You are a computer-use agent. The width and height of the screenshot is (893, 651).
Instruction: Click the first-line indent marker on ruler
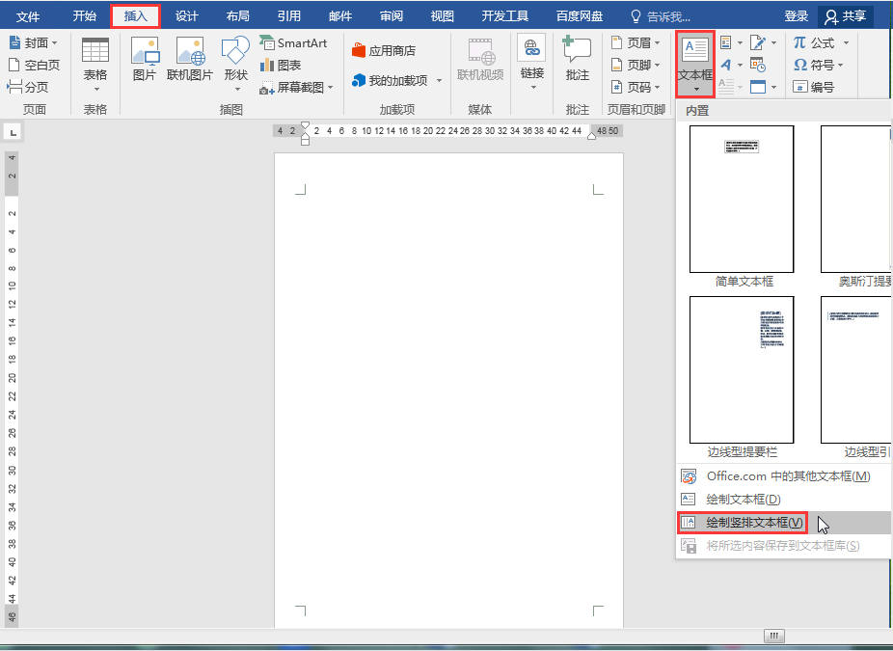(306, 126)
